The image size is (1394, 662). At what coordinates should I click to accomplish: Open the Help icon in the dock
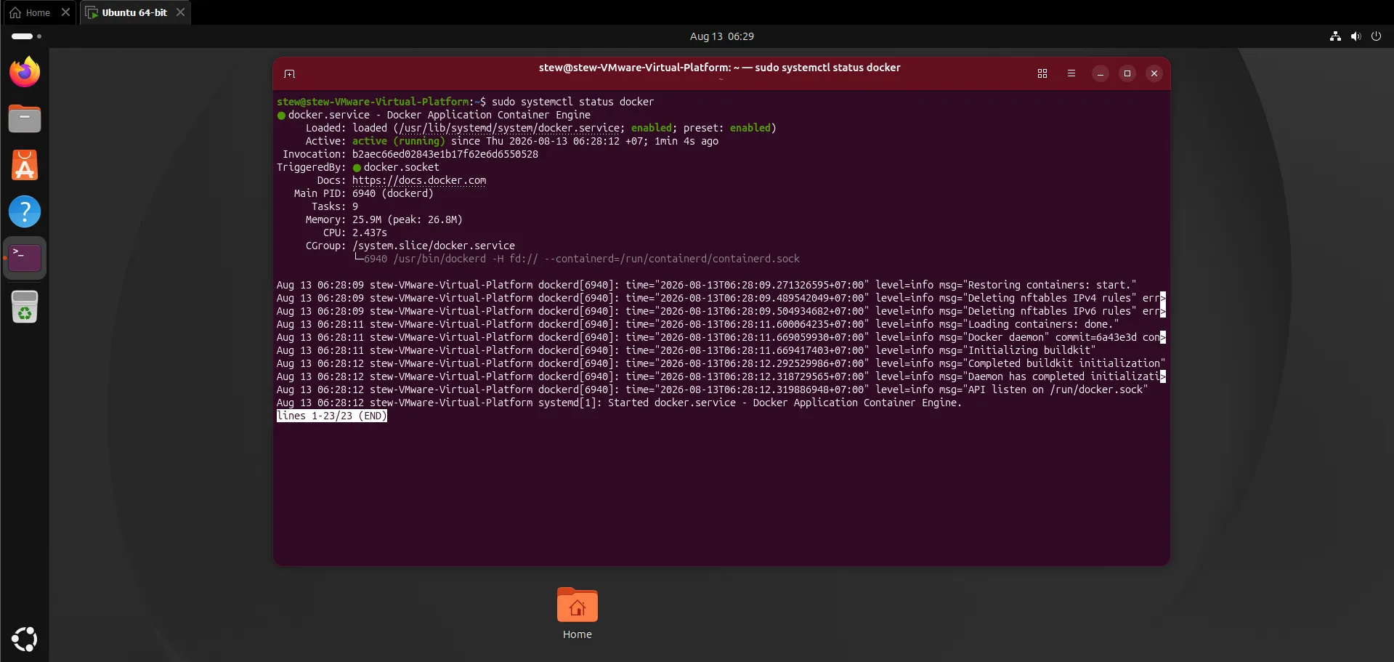click(x=25, y=211)
